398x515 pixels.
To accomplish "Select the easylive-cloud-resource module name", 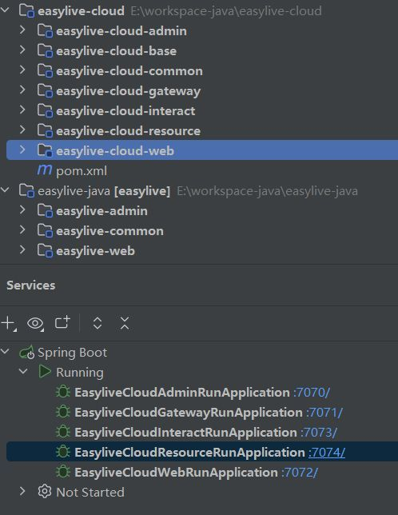I will pos(129,131).
